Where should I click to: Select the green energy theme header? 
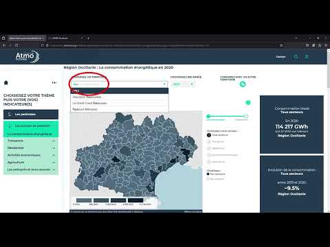(x=31, y=126)
